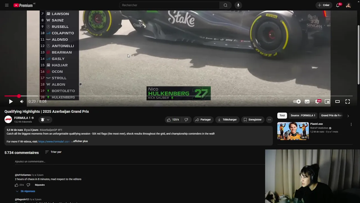Open the Piastri.exe video thumbnail
Image resolution: width=360 pixels, height=203 pixels.
pos(293,131)
